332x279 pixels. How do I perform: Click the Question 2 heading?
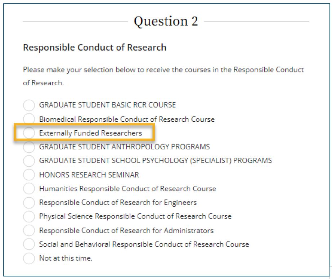point(166,22)
